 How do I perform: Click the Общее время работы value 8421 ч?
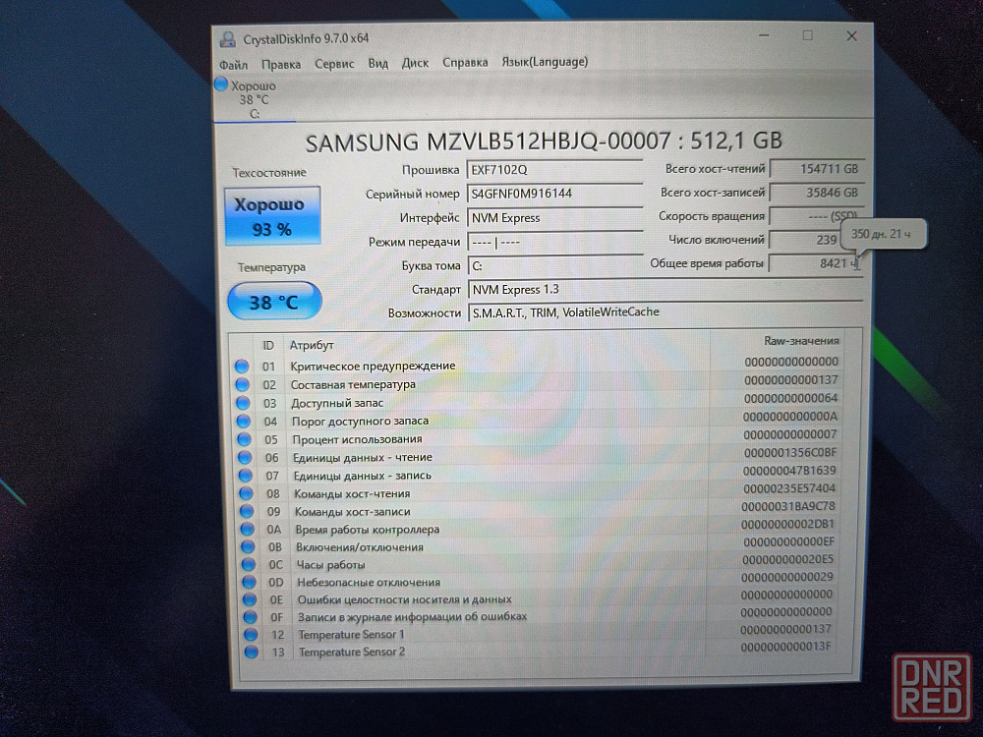(816, 263)
